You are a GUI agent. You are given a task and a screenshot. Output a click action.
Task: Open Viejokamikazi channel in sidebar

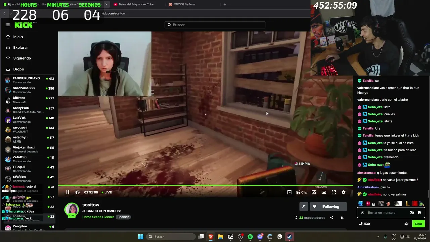[x=29, y=149]
